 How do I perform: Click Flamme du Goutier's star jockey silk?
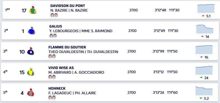31,51
